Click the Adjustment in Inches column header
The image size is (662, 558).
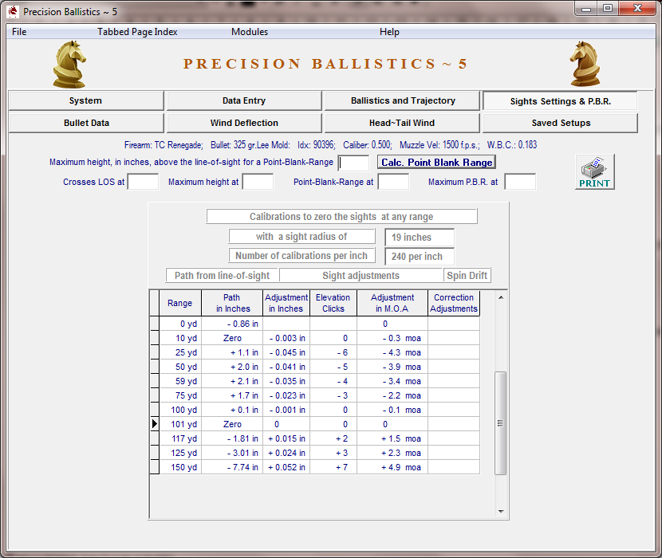point(286,303)
